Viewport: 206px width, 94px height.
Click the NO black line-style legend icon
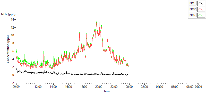201,3
